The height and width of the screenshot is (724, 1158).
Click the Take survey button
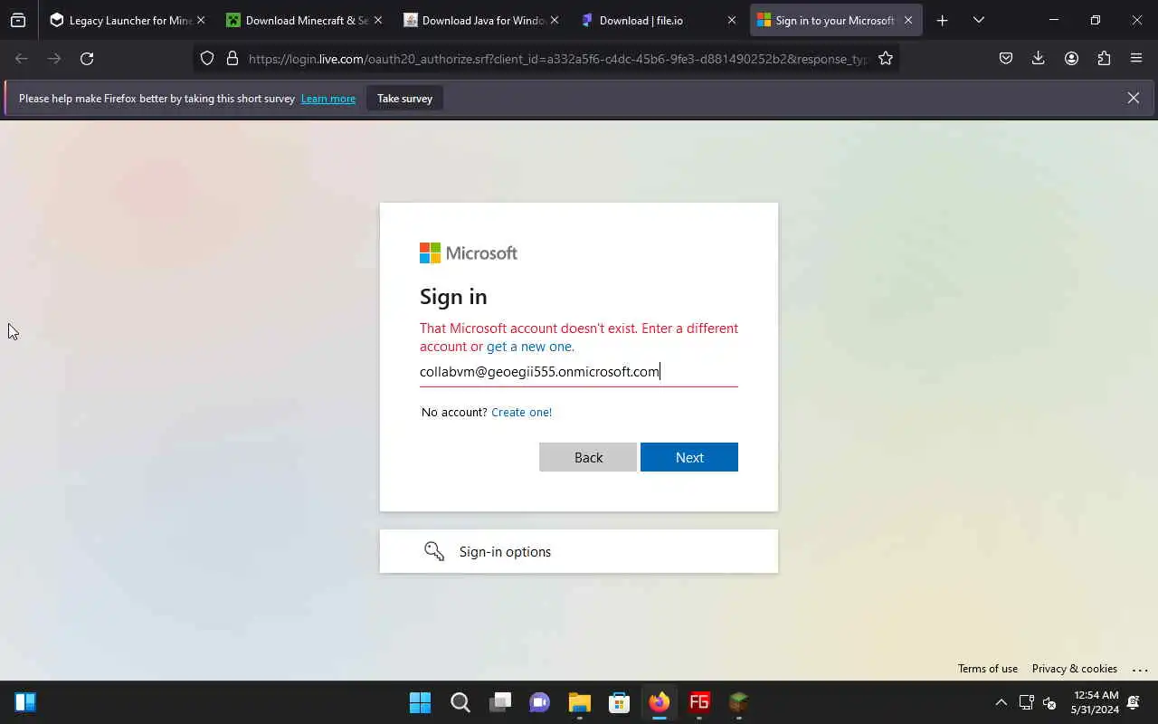tap(404, 99)
